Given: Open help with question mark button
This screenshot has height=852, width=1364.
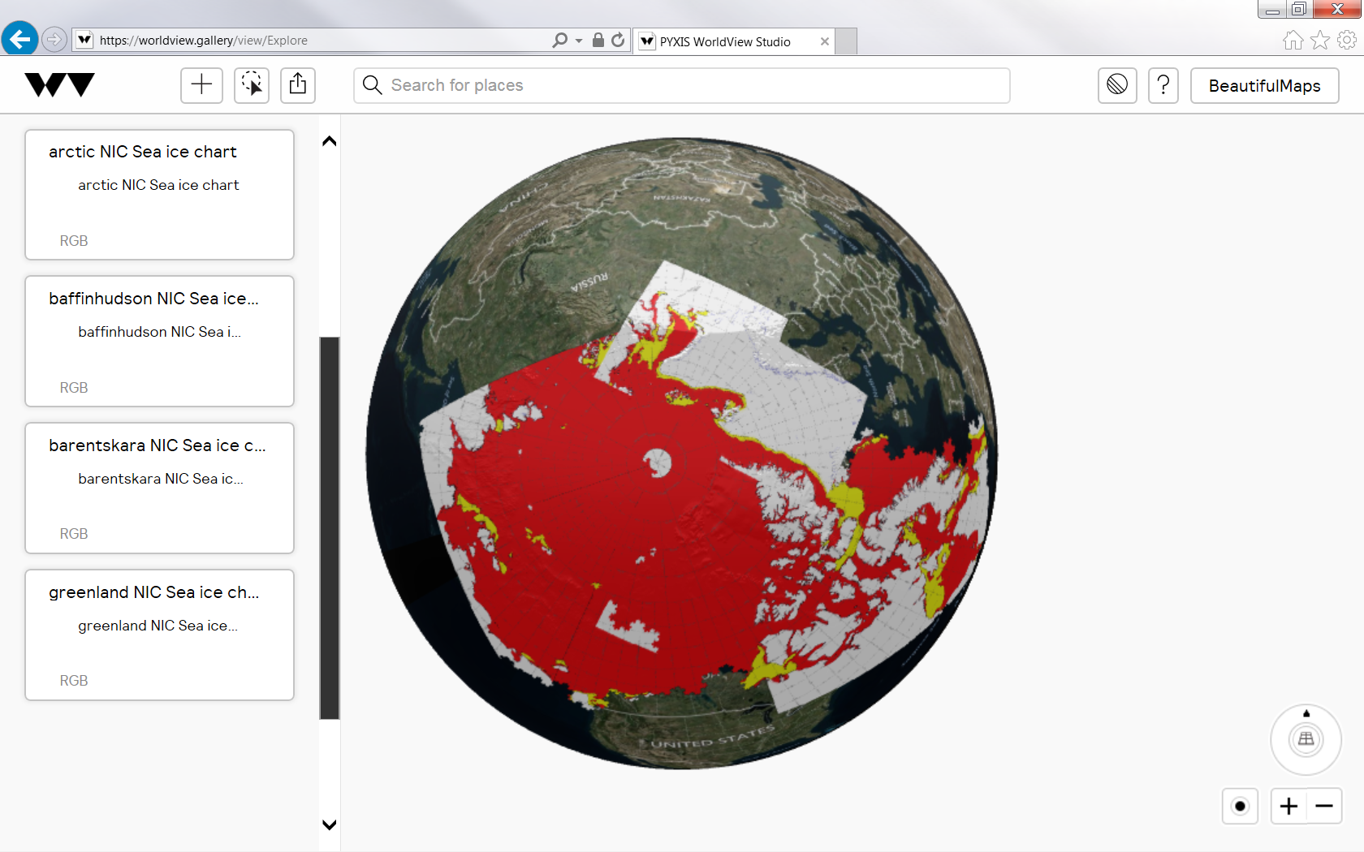Looking at the screenshot, I should tap(1163, 85).
